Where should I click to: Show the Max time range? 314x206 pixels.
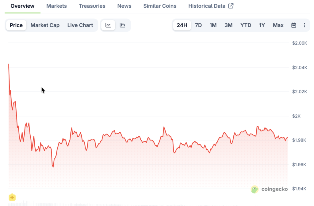click(278, 25)
